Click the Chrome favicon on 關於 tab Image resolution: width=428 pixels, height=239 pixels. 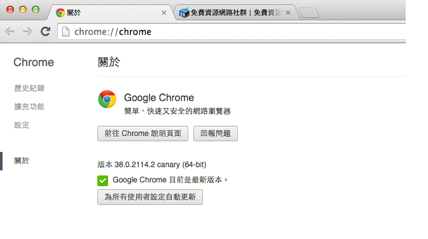(60, 13)
